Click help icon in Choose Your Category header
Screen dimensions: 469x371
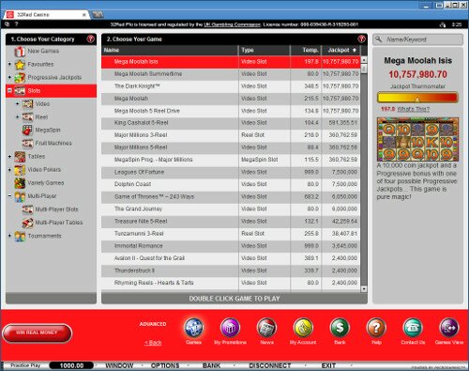(91, 39)
